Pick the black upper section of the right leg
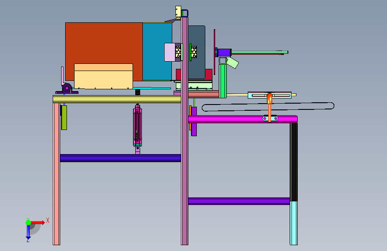The width and height of the screenshot is (387, 251). (294, 162)
